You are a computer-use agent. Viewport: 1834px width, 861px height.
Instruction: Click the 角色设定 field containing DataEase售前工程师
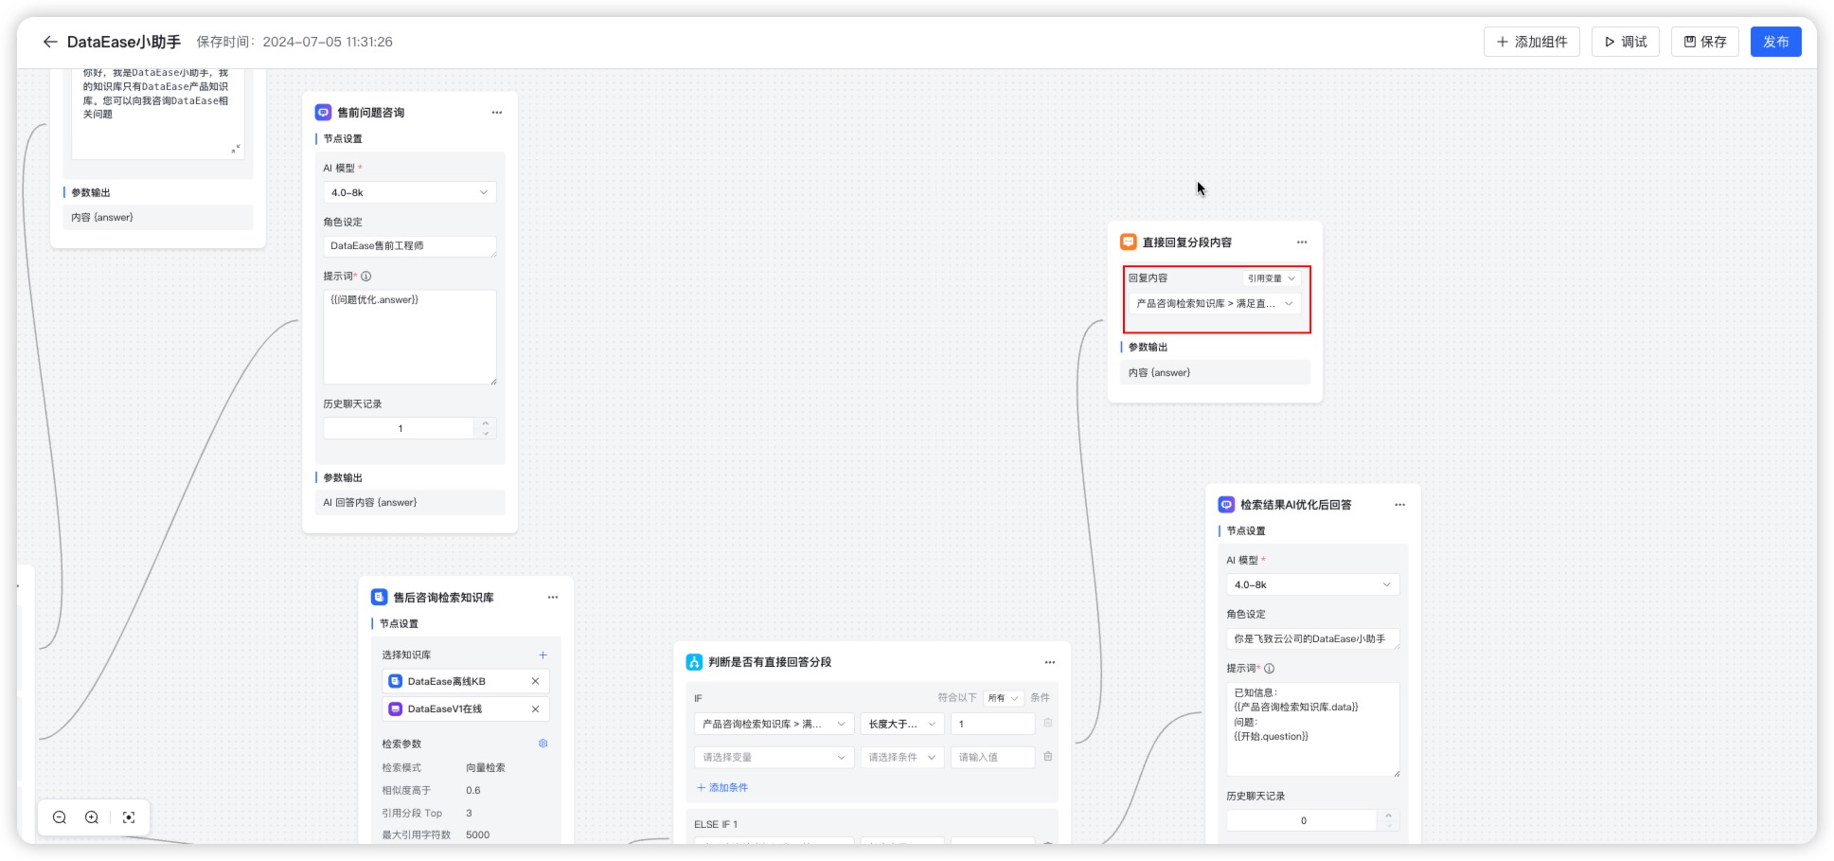click(409, 246)
